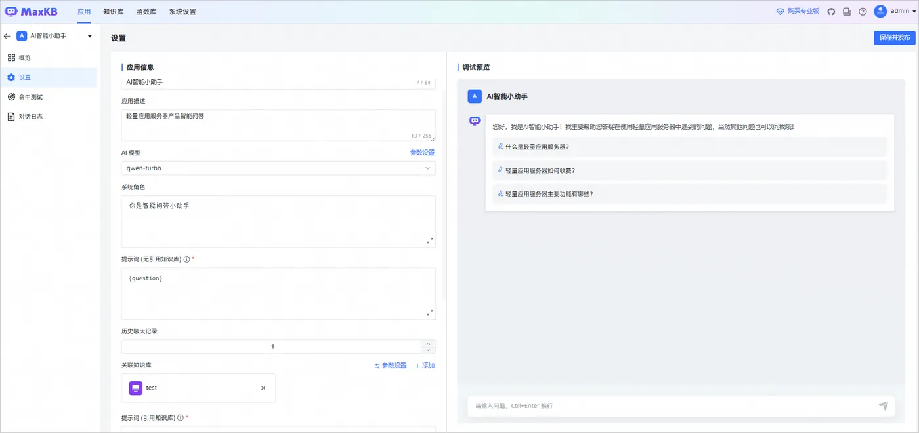Switch to the 系统设置 top tab
The width and height of the screenshot is (919, 433).
pos(182,12)
